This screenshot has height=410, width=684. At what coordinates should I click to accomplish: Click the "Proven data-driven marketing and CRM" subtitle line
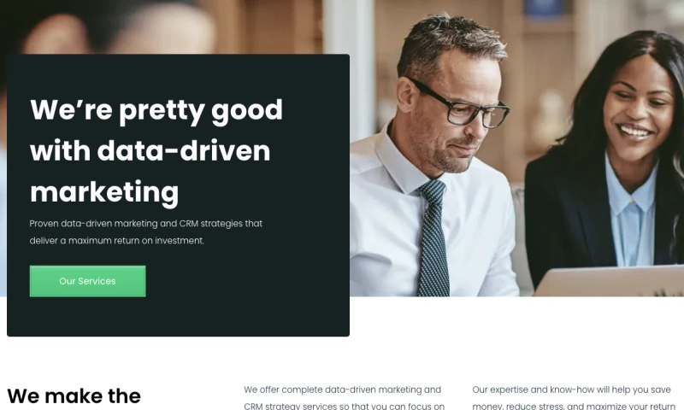[146, 224]
